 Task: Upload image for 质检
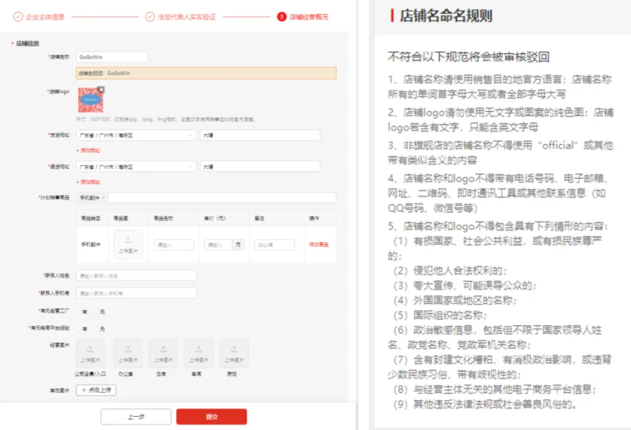click(x=234, y=353)
